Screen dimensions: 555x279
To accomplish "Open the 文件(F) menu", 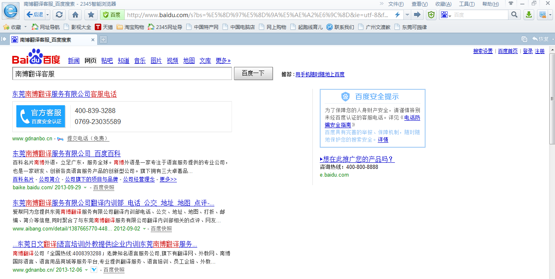I will pos(396,4).
